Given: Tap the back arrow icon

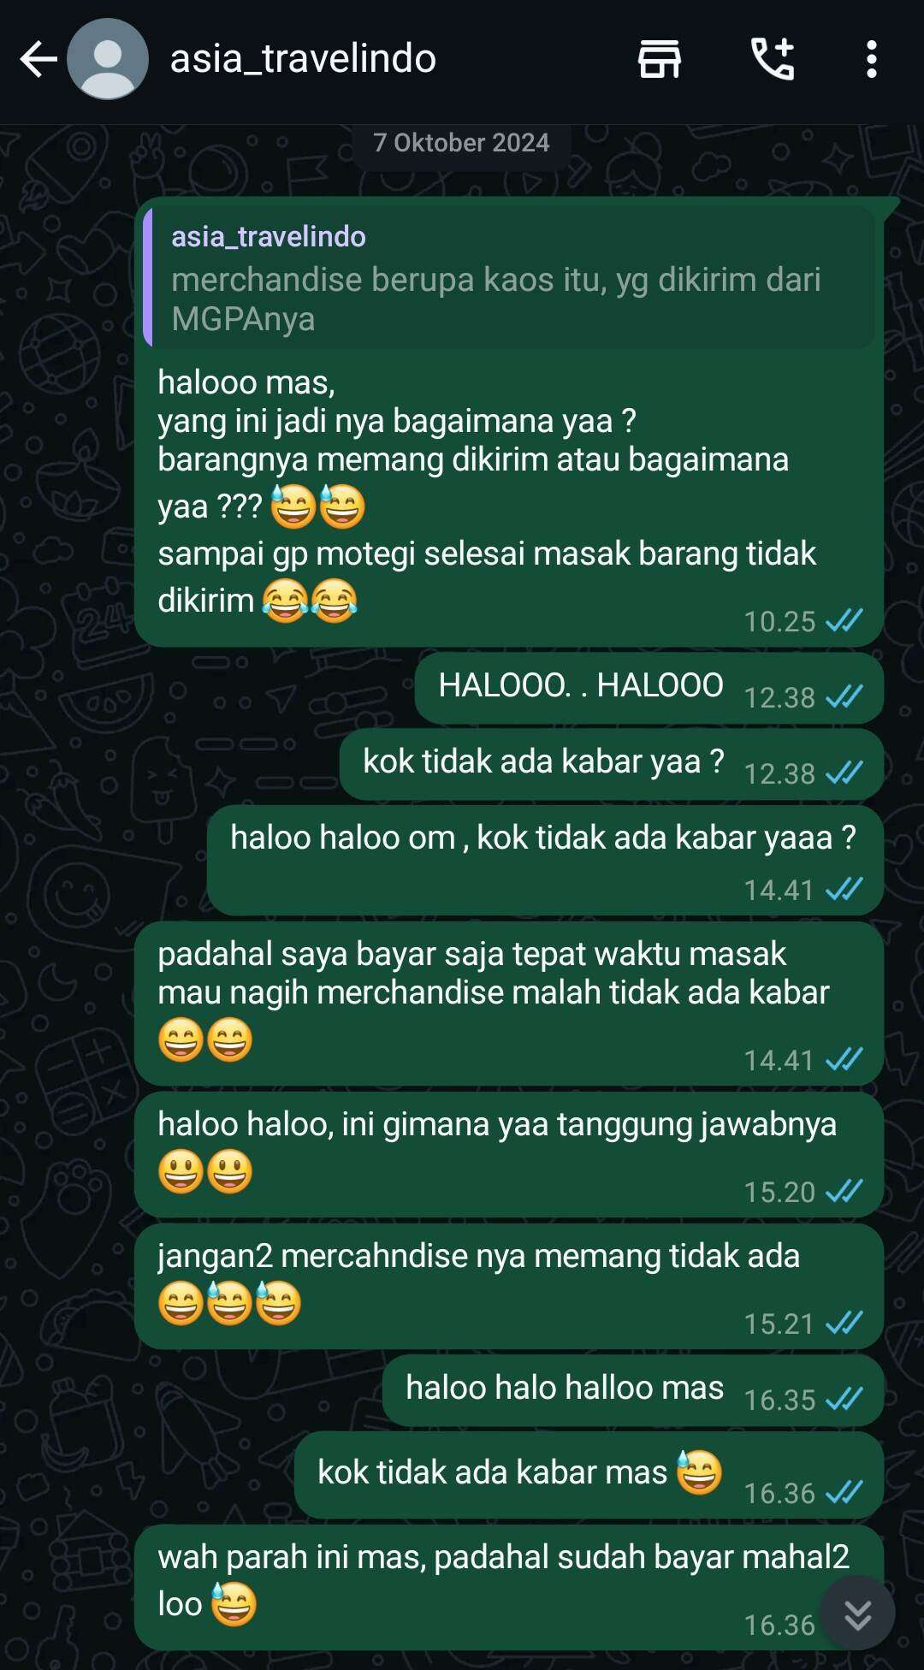Looking at the screenshot, I should point(38,60).
